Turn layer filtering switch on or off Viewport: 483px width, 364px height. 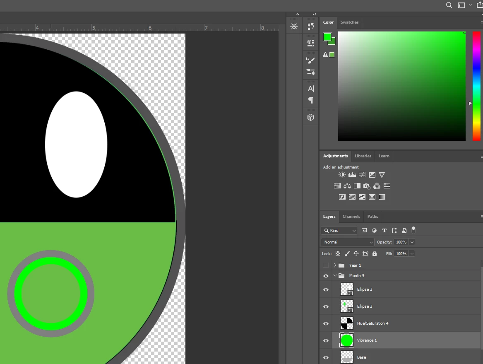(x=413, y=229)
